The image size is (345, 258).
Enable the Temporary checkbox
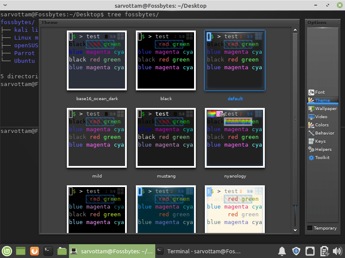click(310, 228)
